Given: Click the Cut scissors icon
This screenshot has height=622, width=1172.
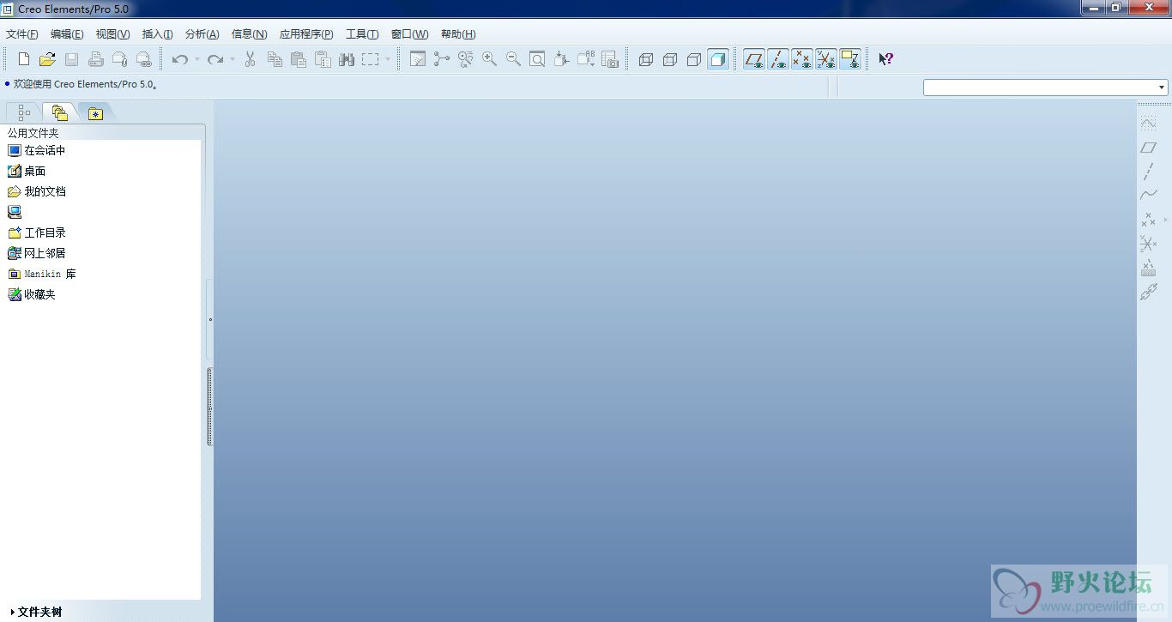Looking at the screenshot, I should point(251,59).
